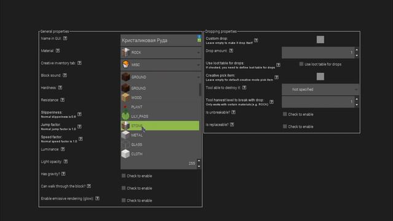Open help icon next to Creative inventory tab
The width and height of the screenshot is (393, 221).
(x=79, y=63)
